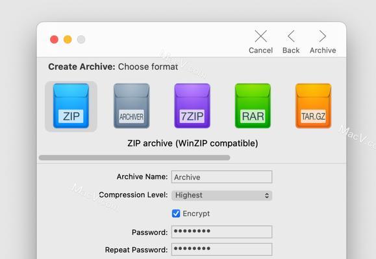
Task: Click the Cancel text label
Action: [x=260, y=51]
